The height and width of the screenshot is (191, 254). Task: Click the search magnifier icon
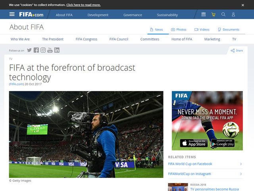(223, 14)
